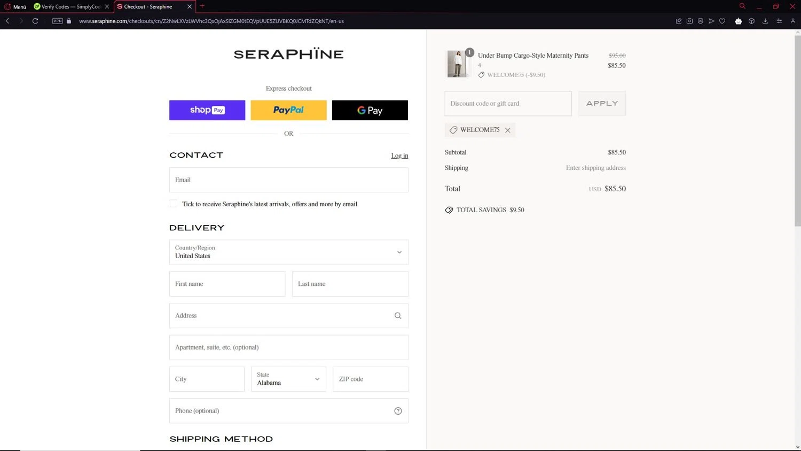Click the total amount $85.50
Screen dimensions: 801x451
615,189
